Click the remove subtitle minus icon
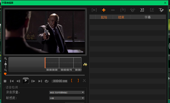The width and height of the screenshot is (170, 103). 113,10
